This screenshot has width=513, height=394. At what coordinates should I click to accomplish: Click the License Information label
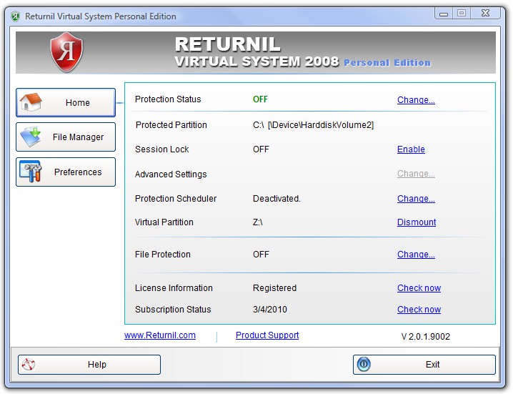coord(174,288)
